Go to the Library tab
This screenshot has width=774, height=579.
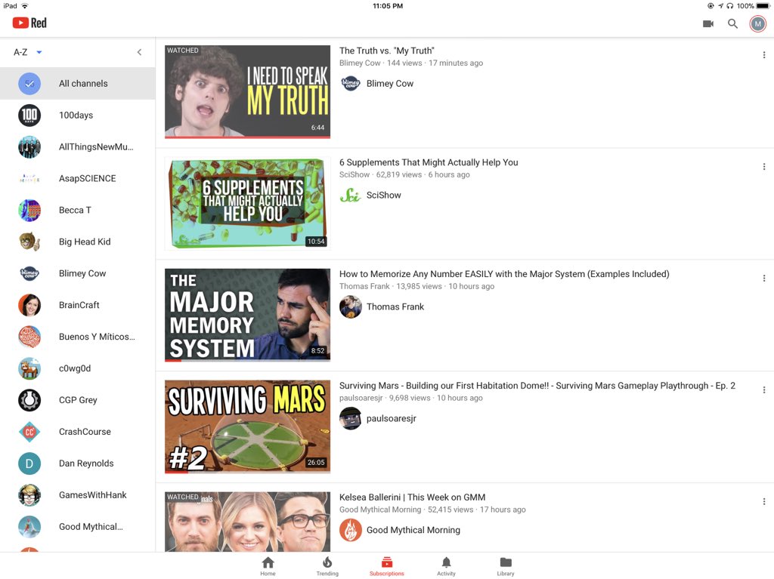[x=506, y=566]
